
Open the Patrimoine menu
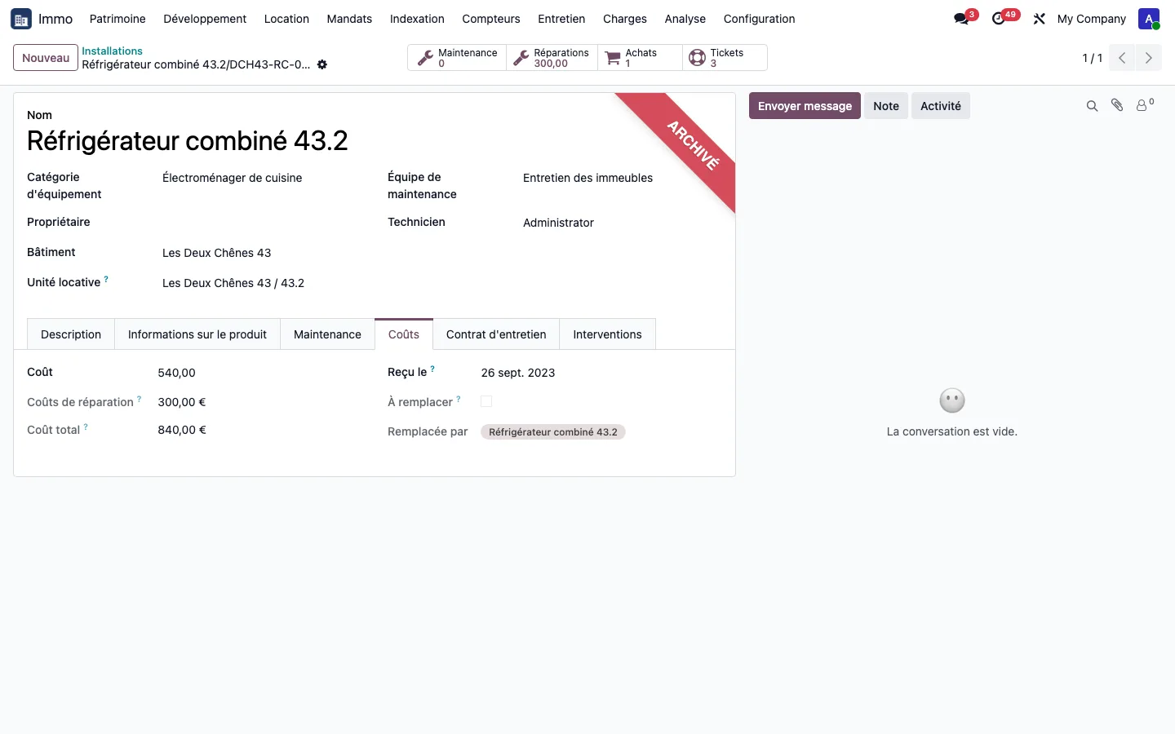tap(117, 19)
